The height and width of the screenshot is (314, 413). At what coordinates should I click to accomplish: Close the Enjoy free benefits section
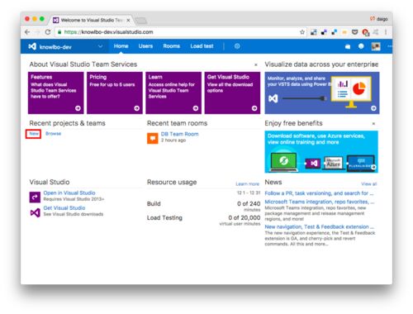pos(373,124)
